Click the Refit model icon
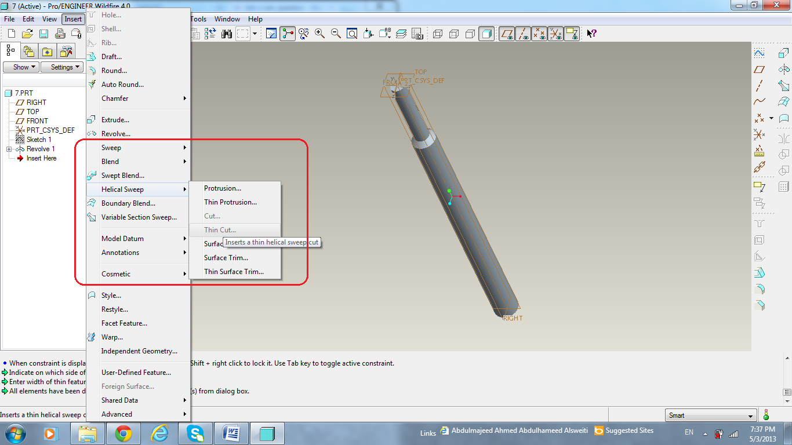This screenshot has width=792, height=445. pyautogui.click(x=352, y=34)
